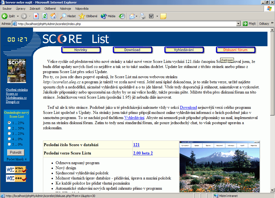Expand the mail button dropdown arrow

(136, 16)
